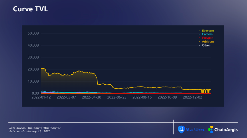Click the 0.00 y-axis label

pos(35,93)
